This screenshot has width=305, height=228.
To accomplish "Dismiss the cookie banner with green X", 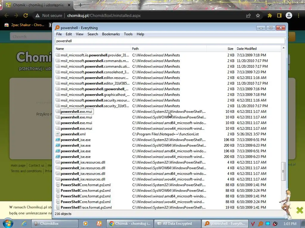I will [300, 210].
